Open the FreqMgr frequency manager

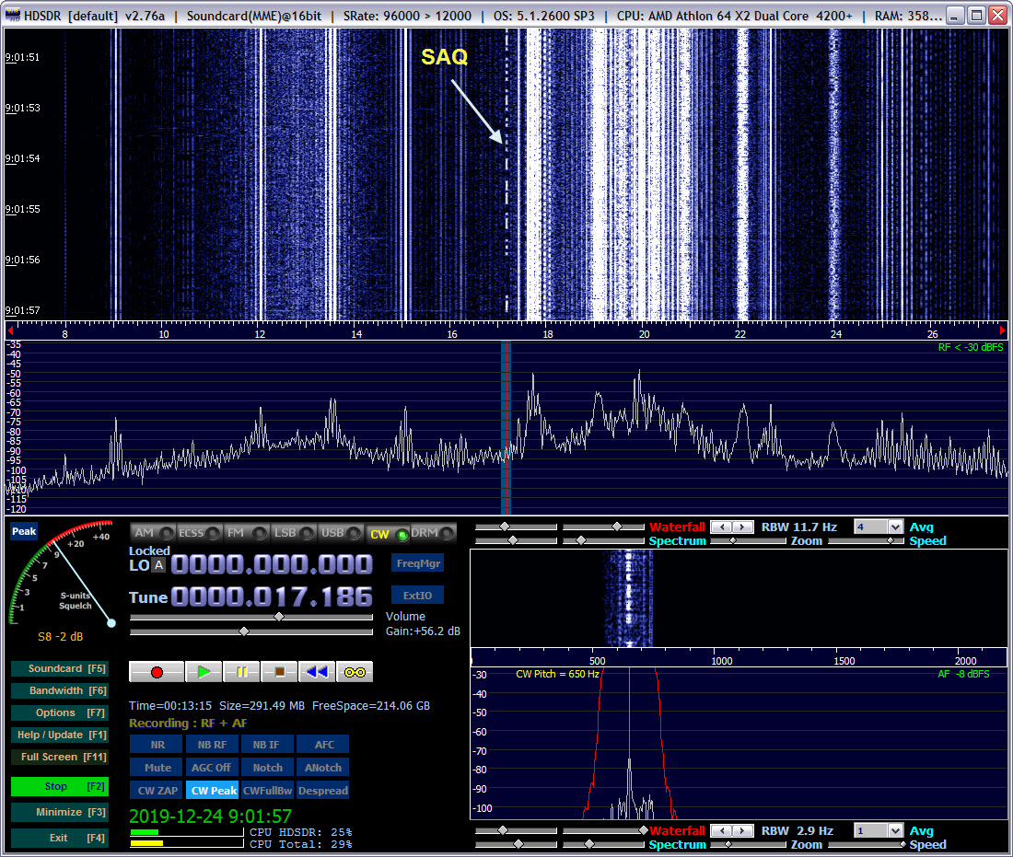(x=417, y=563)
